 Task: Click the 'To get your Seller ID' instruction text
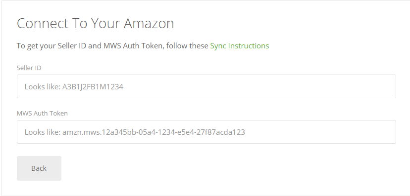(x=113, y=46)
